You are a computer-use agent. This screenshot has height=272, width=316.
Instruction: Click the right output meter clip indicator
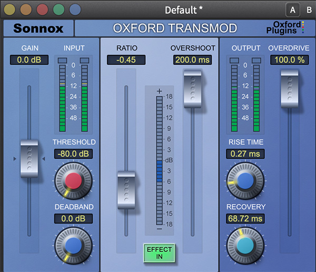pos(256,61)
